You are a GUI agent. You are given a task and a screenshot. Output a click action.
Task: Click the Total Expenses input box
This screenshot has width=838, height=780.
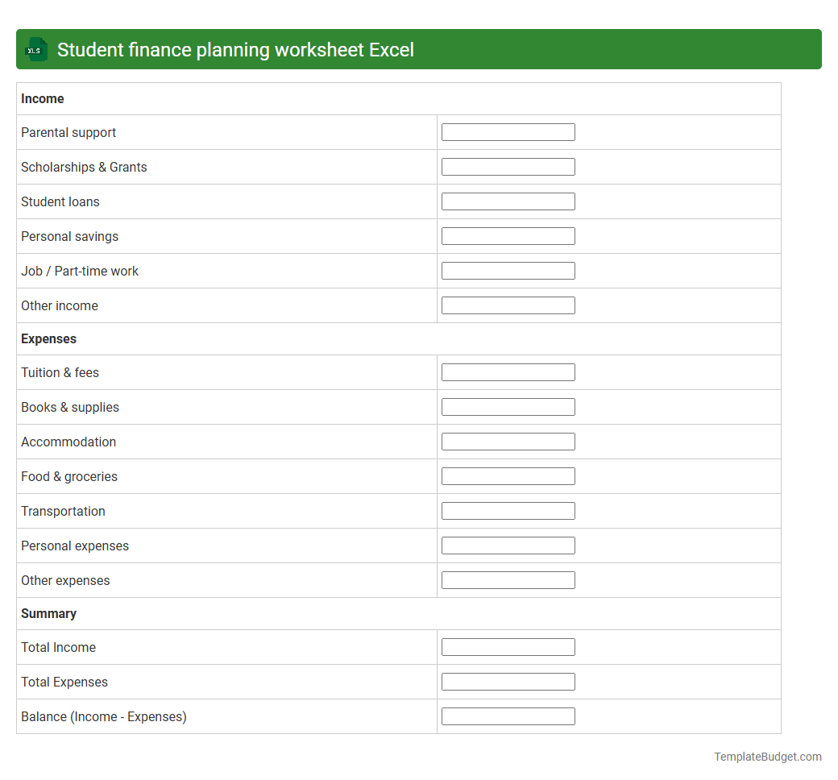508,681
